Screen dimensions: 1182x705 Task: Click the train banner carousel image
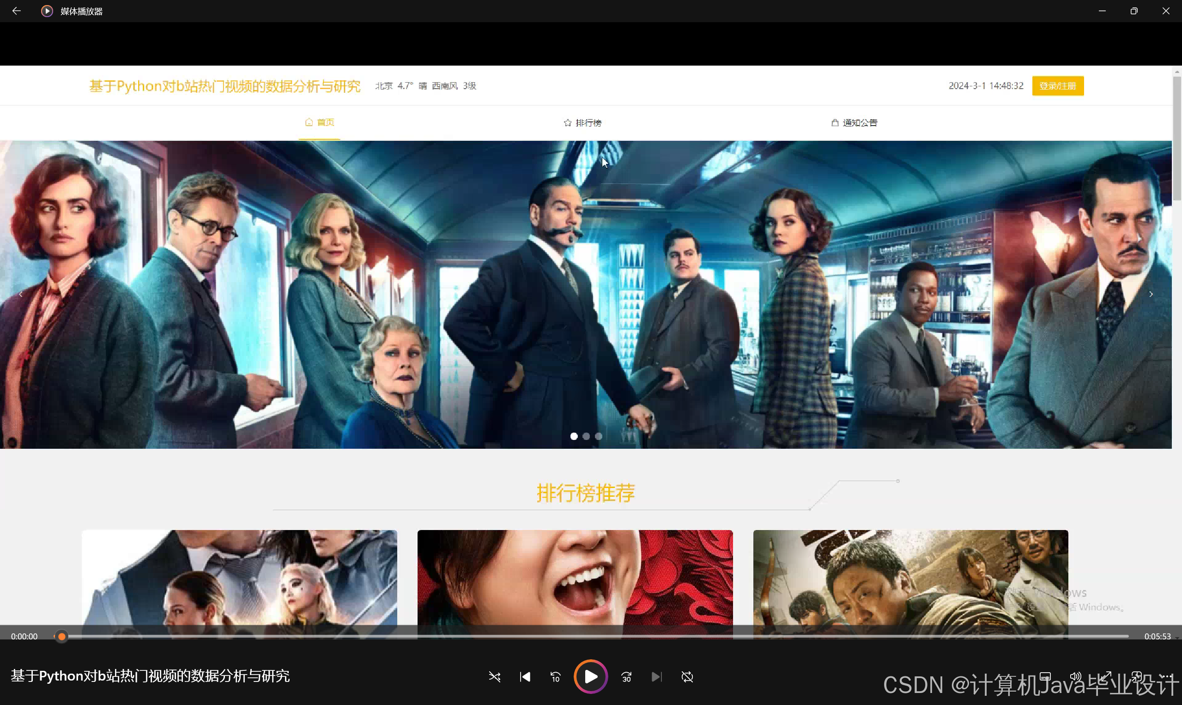(x=586, y=295)
